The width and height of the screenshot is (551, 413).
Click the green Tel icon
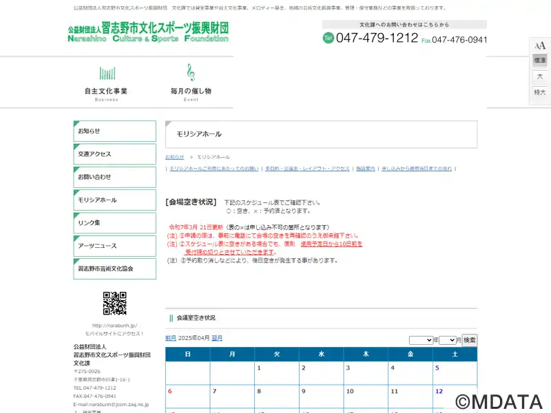tap(329, 38)
